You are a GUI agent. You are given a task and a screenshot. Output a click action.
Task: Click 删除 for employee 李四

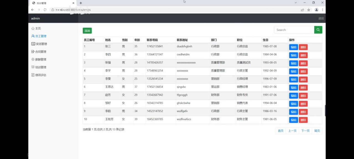[303, 55]
